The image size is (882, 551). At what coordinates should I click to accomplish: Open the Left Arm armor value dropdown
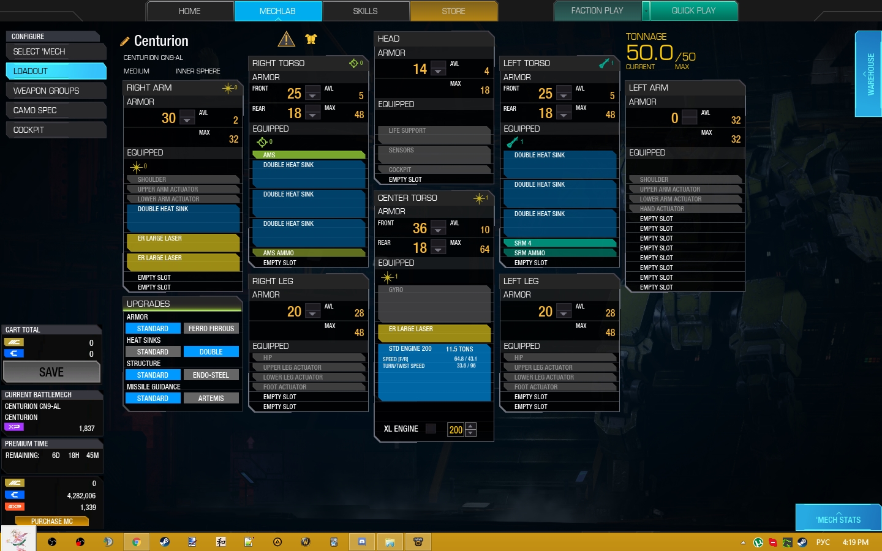(690, 117)
